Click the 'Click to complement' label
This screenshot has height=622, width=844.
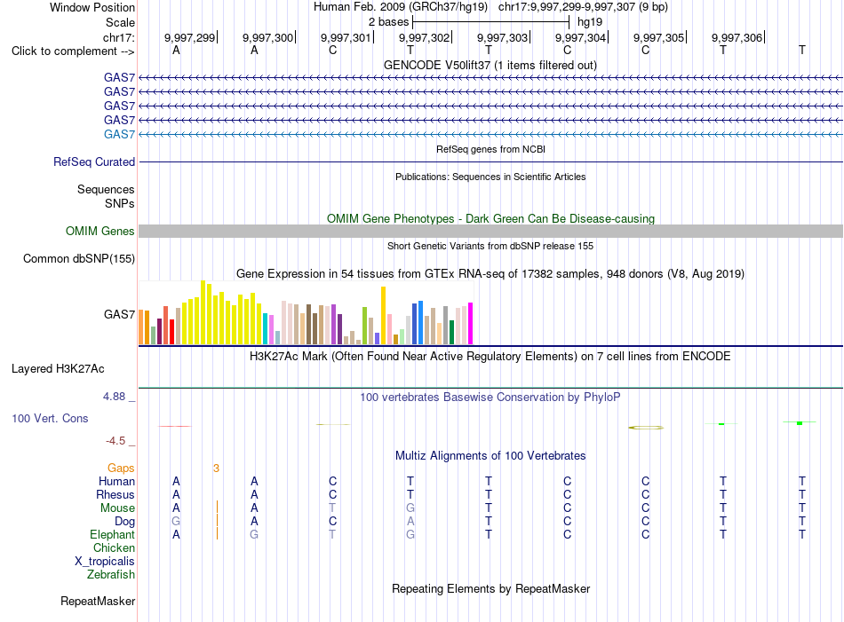point(73,51)
